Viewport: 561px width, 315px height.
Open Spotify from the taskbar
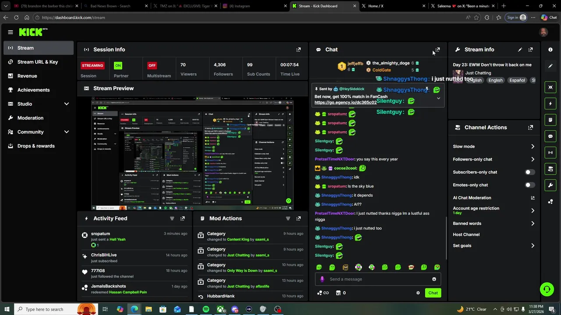(x=206, y=309)
